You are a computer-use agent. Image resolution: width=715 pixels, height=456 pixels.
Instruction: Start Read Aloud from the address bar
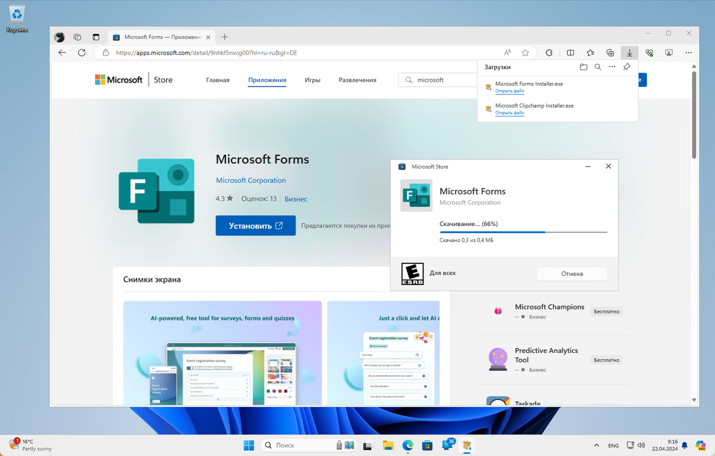[507, 53]
